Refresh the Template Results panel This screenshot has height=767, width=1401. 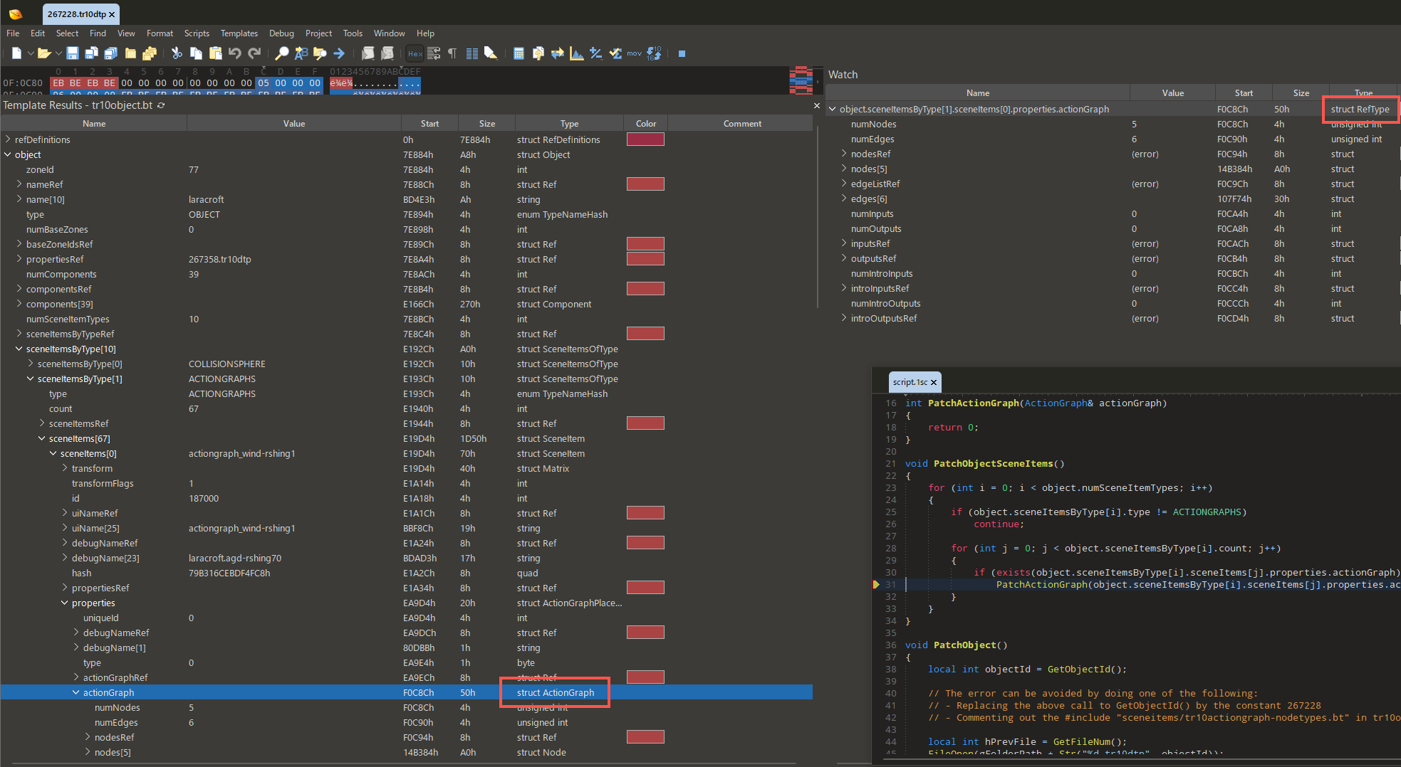162,105
